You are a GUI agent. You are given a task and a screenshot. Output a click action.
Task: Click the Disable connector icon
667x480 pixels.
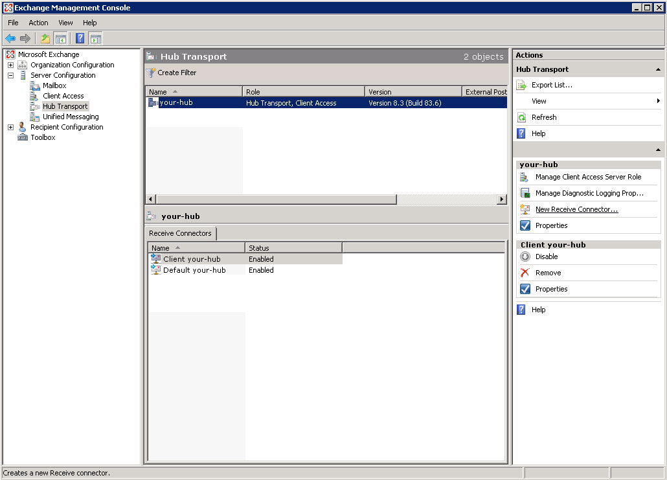pyautogui.click(x=525, y=257)
